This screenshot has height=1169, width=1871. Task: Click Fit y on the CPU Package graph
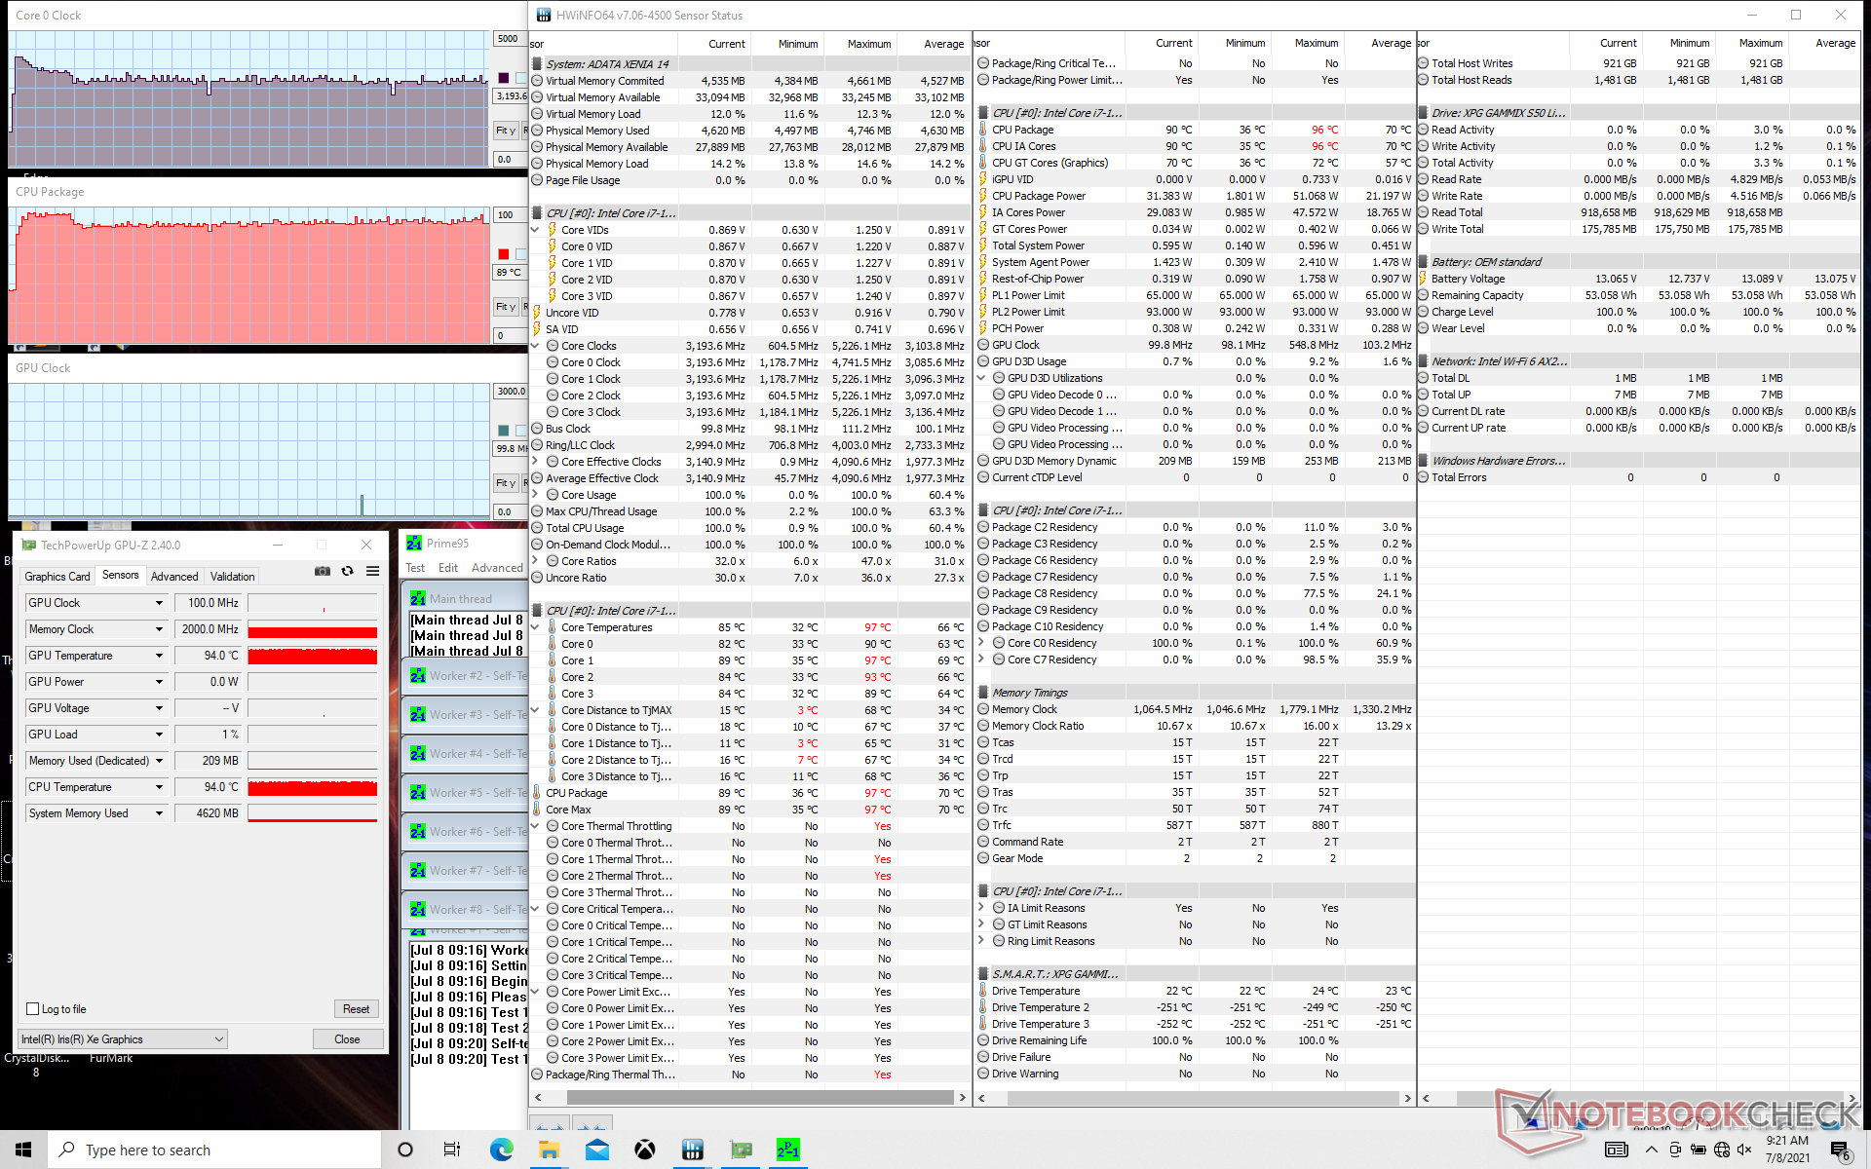506,307
